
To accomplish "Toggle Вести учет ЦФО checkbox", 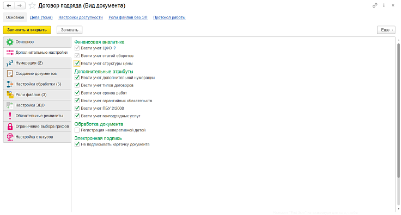I will [77, 48].
